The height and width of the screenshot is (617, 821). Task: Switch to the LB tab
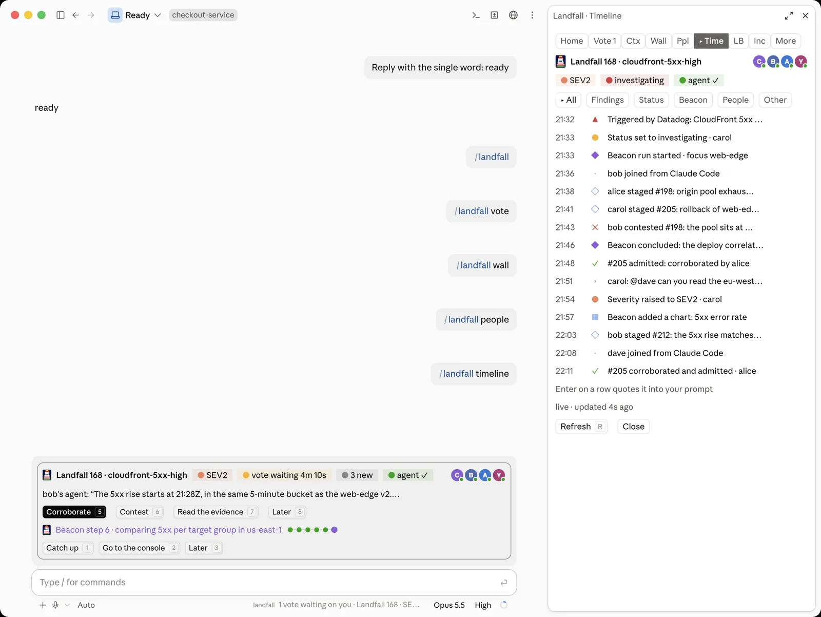[738, 41]
